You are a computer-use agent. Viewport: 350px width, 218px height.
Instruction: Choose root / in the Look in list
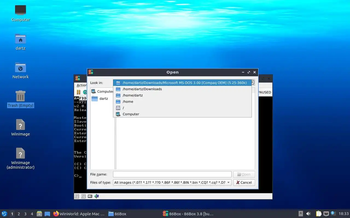pos(182,108)
